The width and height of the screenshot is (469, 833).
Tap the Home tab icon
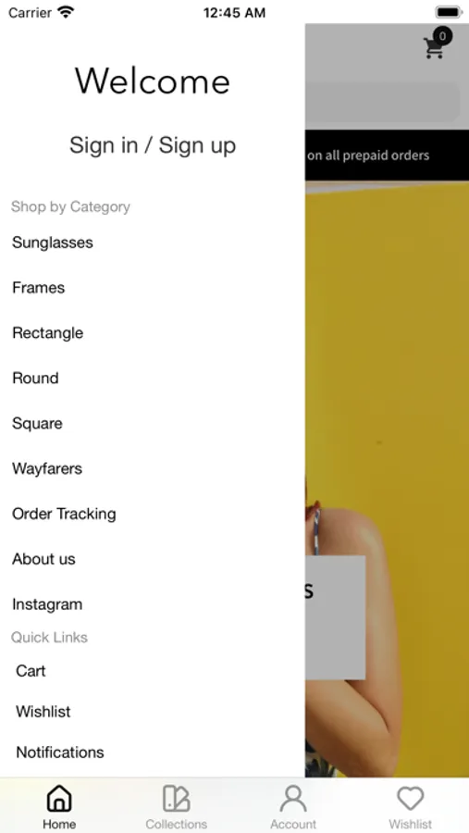pyautogui.click(x=59, y=799)
